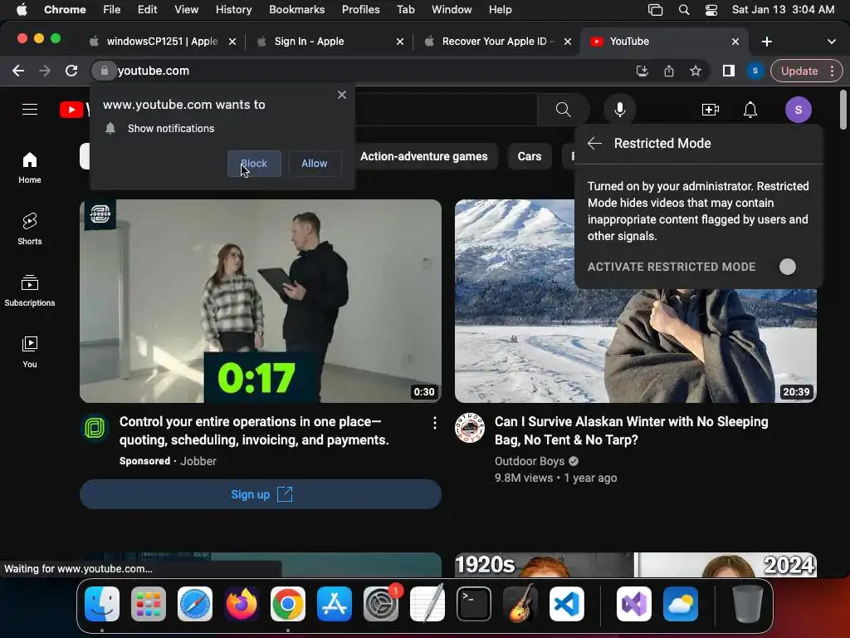The image size is (850, 638).
Task: Open the History menu
Action: pyautogui.click(x=233, y=10)
